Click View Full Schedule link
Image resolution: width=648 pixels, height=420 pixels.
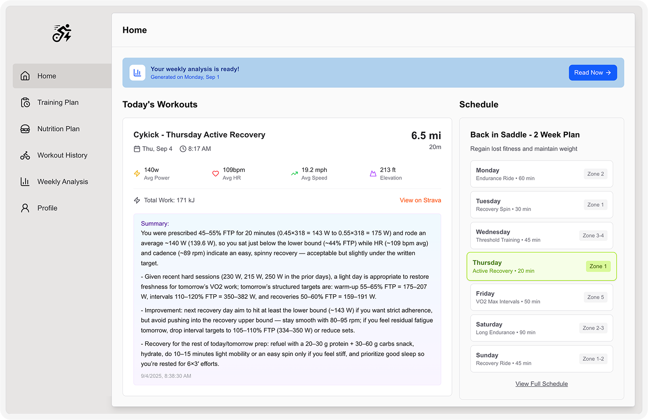[542, 384]
